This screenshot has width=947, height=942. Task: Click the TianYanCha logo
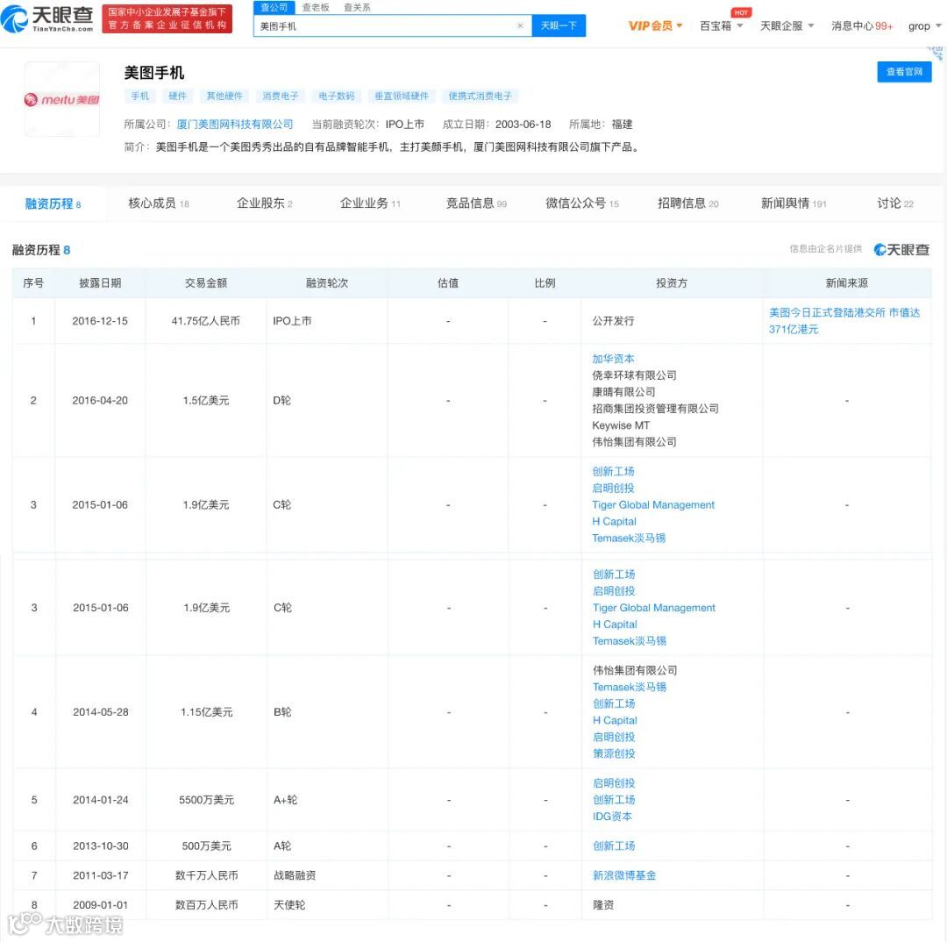tap(47, 18)
